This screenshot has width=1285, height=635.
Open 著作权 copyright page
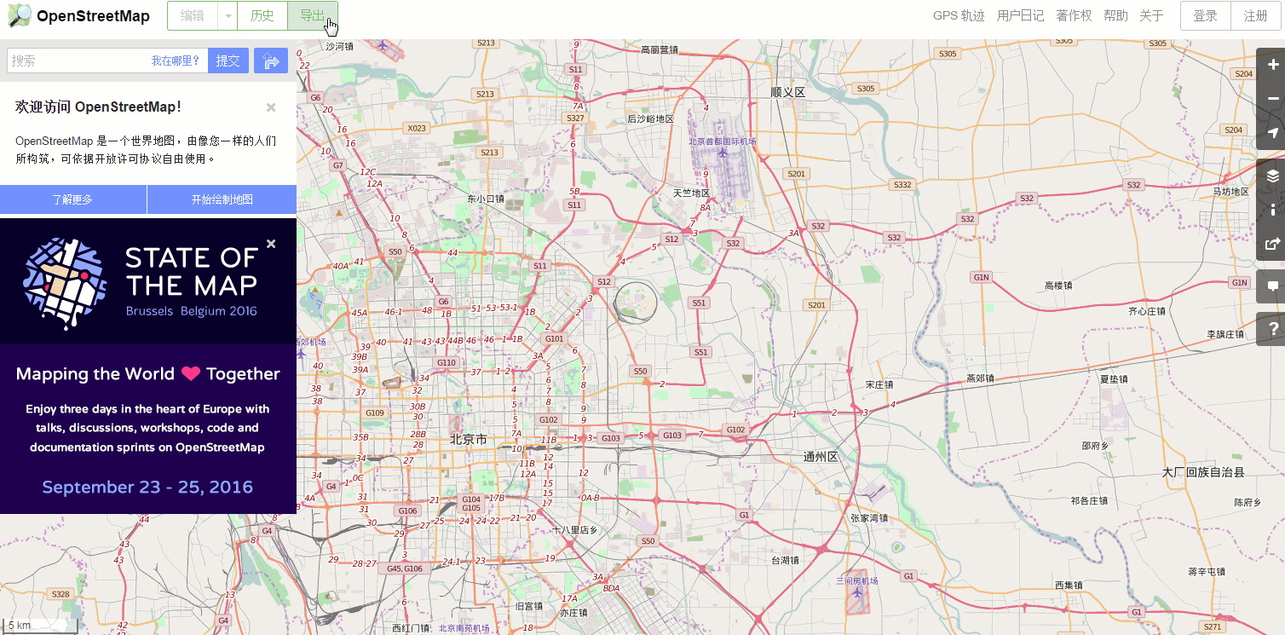1074,15
